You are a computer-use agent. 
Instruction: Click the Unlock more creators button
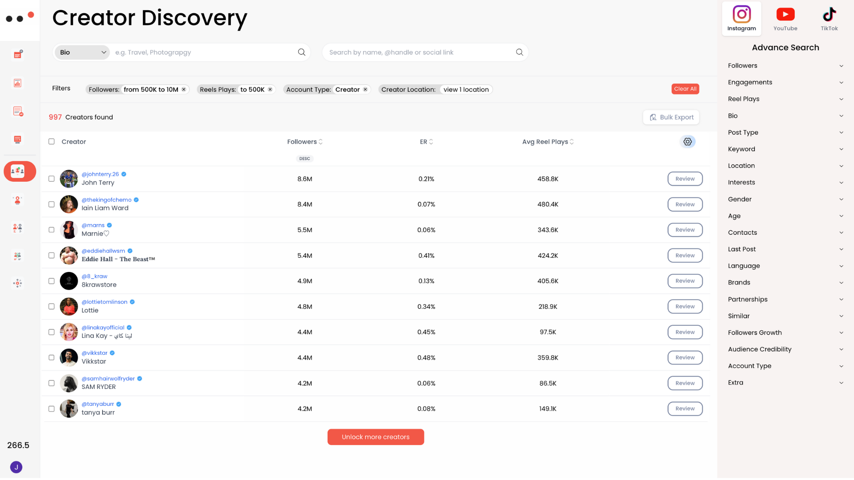[x=375, y=437]
